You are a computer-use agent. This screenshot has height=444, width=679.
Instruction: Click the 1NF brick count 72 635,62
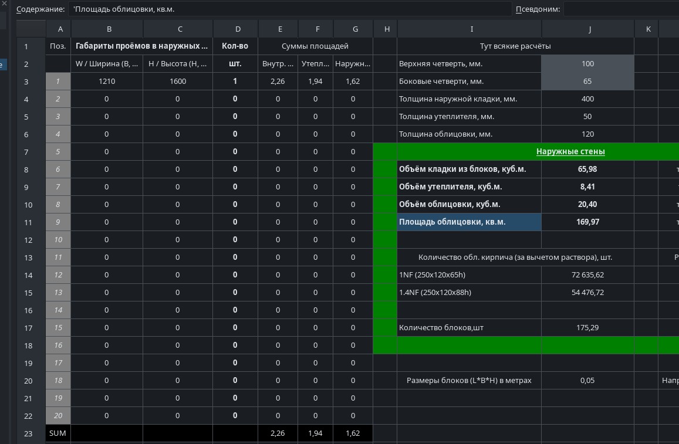pyautogui.click(x=587, y=275)
